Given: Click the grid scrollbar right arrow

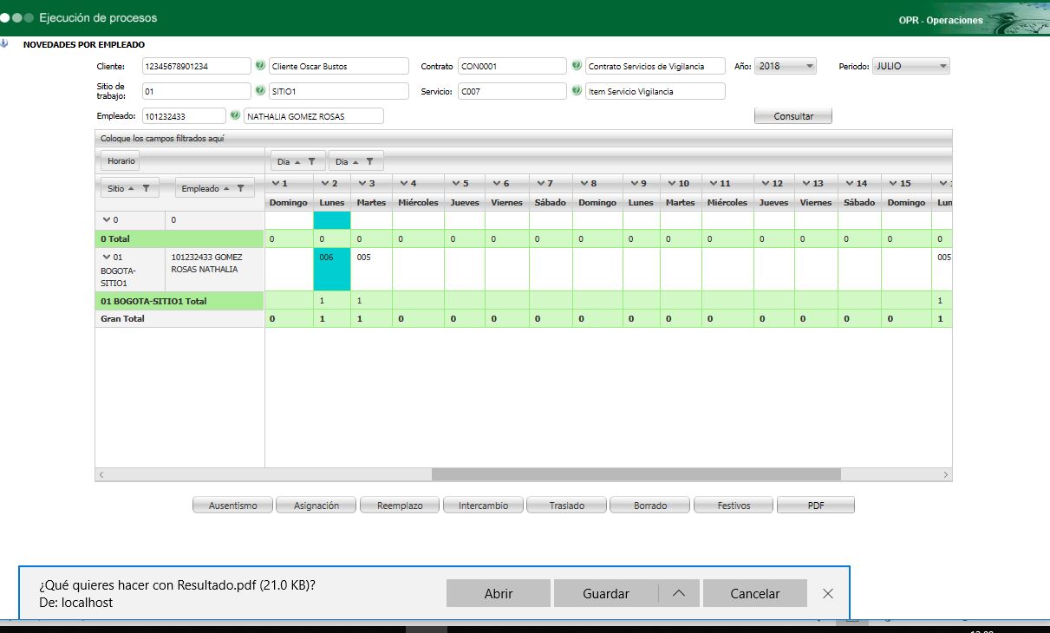Looking at the screenshot, I should tap(945, 474).
